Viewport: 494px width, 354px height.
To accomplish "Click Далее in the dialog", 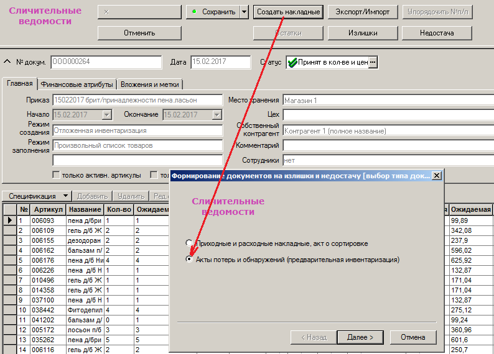I will (360, 337).
